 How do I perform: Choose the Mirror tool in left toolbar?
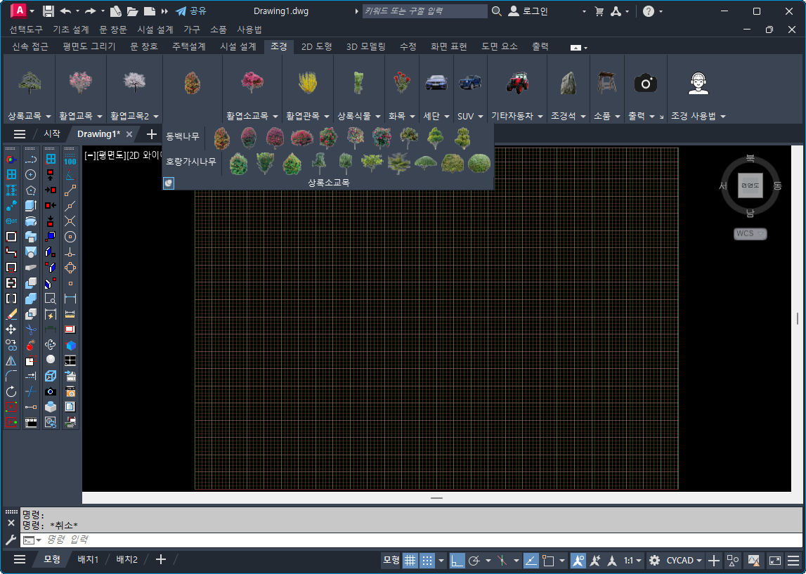(11, 360)
